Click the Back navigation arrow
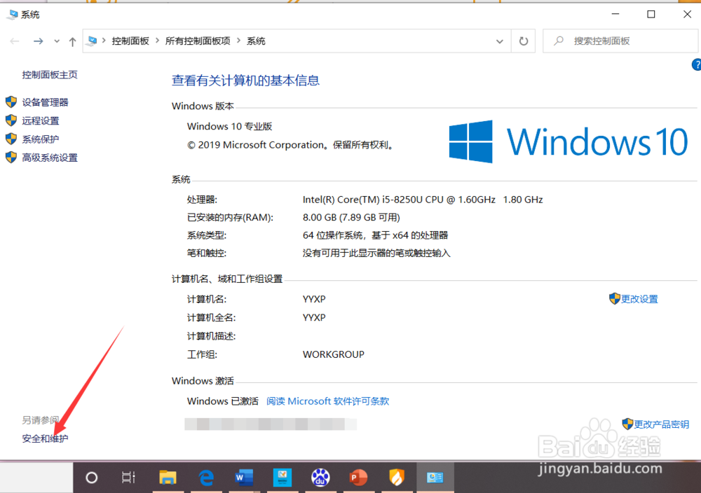 point(15,41)
